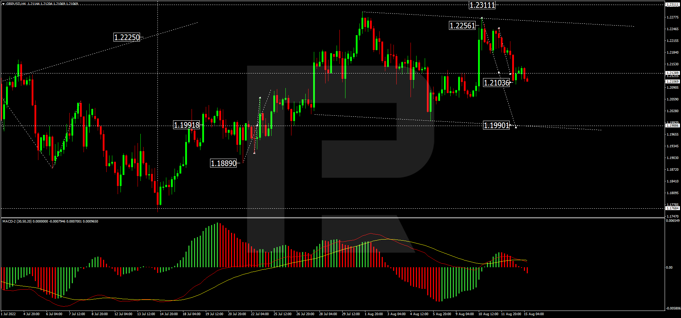Select the 1.19918 price label on the chart

187,125
